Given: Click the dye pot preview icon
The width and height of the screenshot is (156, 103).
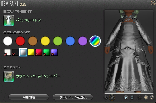Looking at the screenshot, I should [132, 98].
